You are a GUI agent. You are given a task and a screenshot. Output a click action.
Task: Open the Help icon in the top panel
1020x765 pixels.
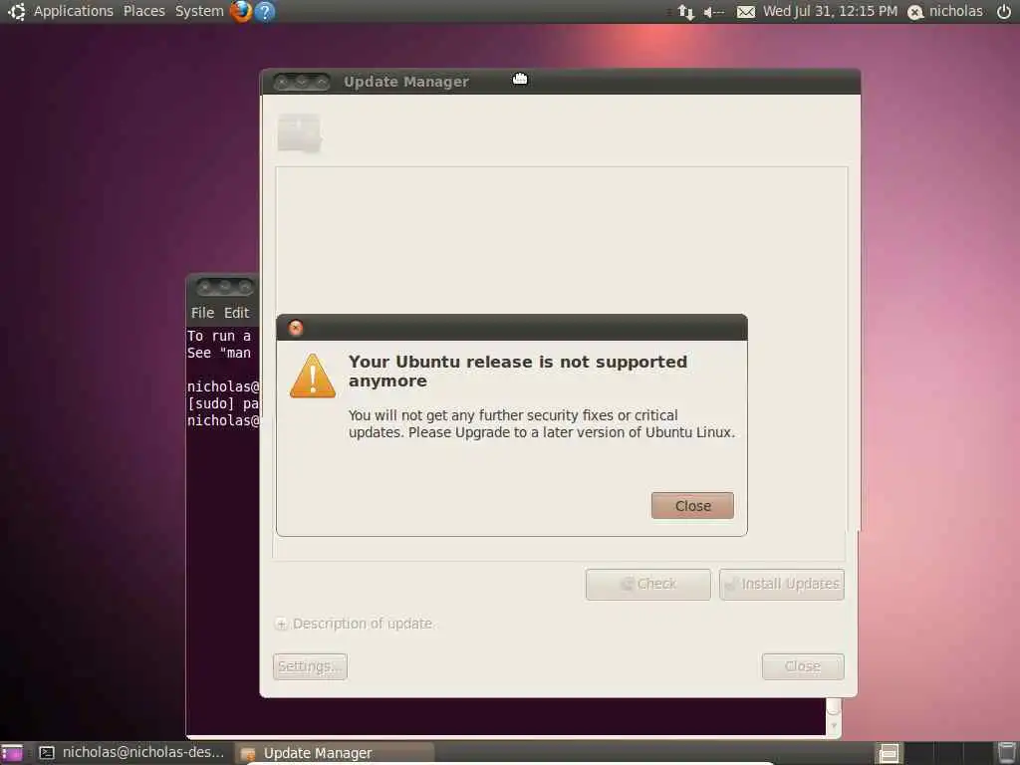click(x=265, y=11)
